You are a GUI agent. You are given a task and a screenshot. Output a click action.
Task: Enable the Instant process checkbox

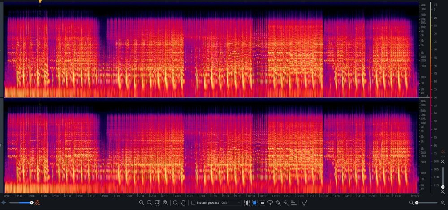(194, 203)
